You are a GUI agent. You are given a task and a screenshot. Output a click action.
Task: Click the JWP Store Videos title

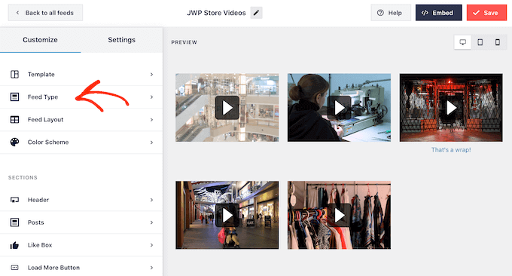(x=216, y=13)
